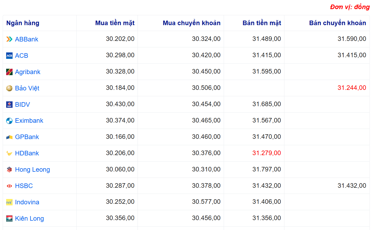Click the Agribank logo icon
373x230 pixels.
pyautogui.click(x=9, y=72)
